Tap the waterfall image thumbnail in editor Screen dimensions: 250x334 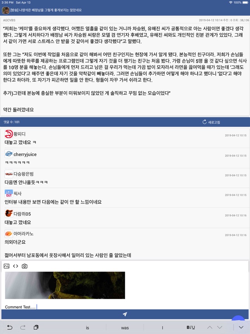[x=65, y=285]
